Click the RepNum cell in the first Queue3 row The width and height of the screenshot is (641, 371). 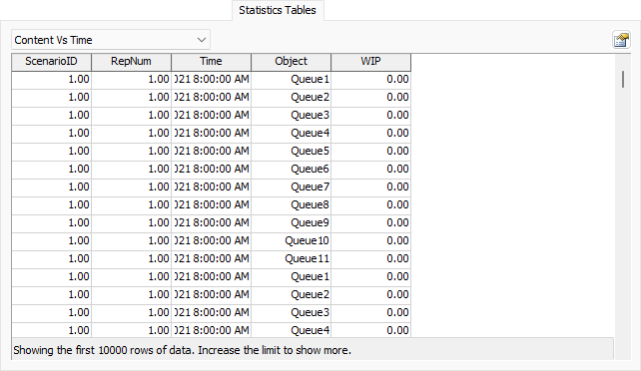[x=131, y=115]
